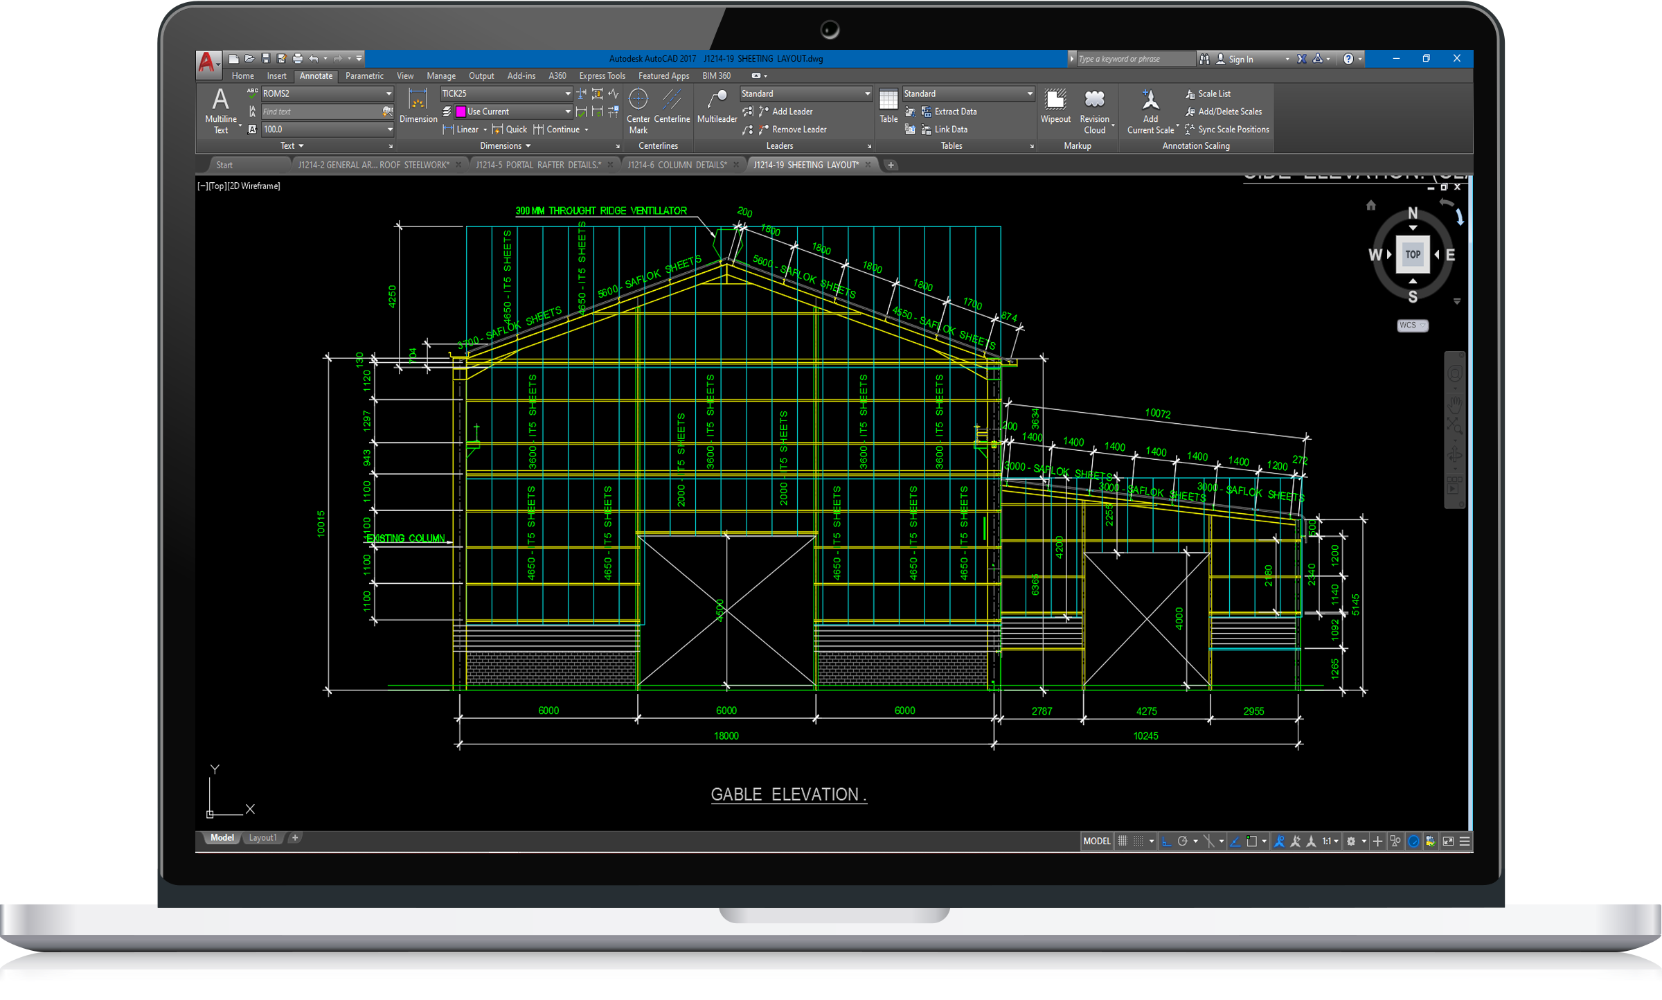The height and width of the screenshot is (1000, 1662).
Task: Insert a Table from the ribbon
Action: point(888,105)
